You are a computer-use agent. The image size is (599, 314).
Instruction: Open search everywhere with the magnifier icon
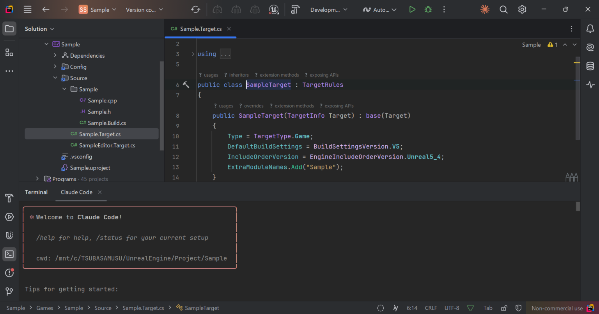503,9
